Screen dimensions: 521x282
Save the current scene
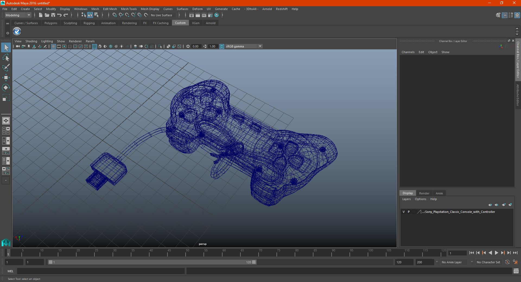(53, 15)
